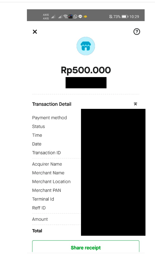Close the receipt with the X icon
The height and width of the screenshot is (254, 155).
(x=35, y=32)
